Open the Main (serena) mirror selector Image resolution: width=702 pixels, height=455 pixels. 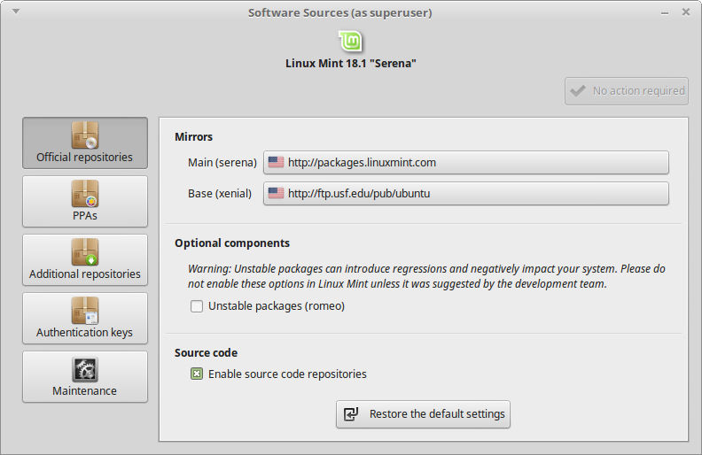(x=465, y=163)
